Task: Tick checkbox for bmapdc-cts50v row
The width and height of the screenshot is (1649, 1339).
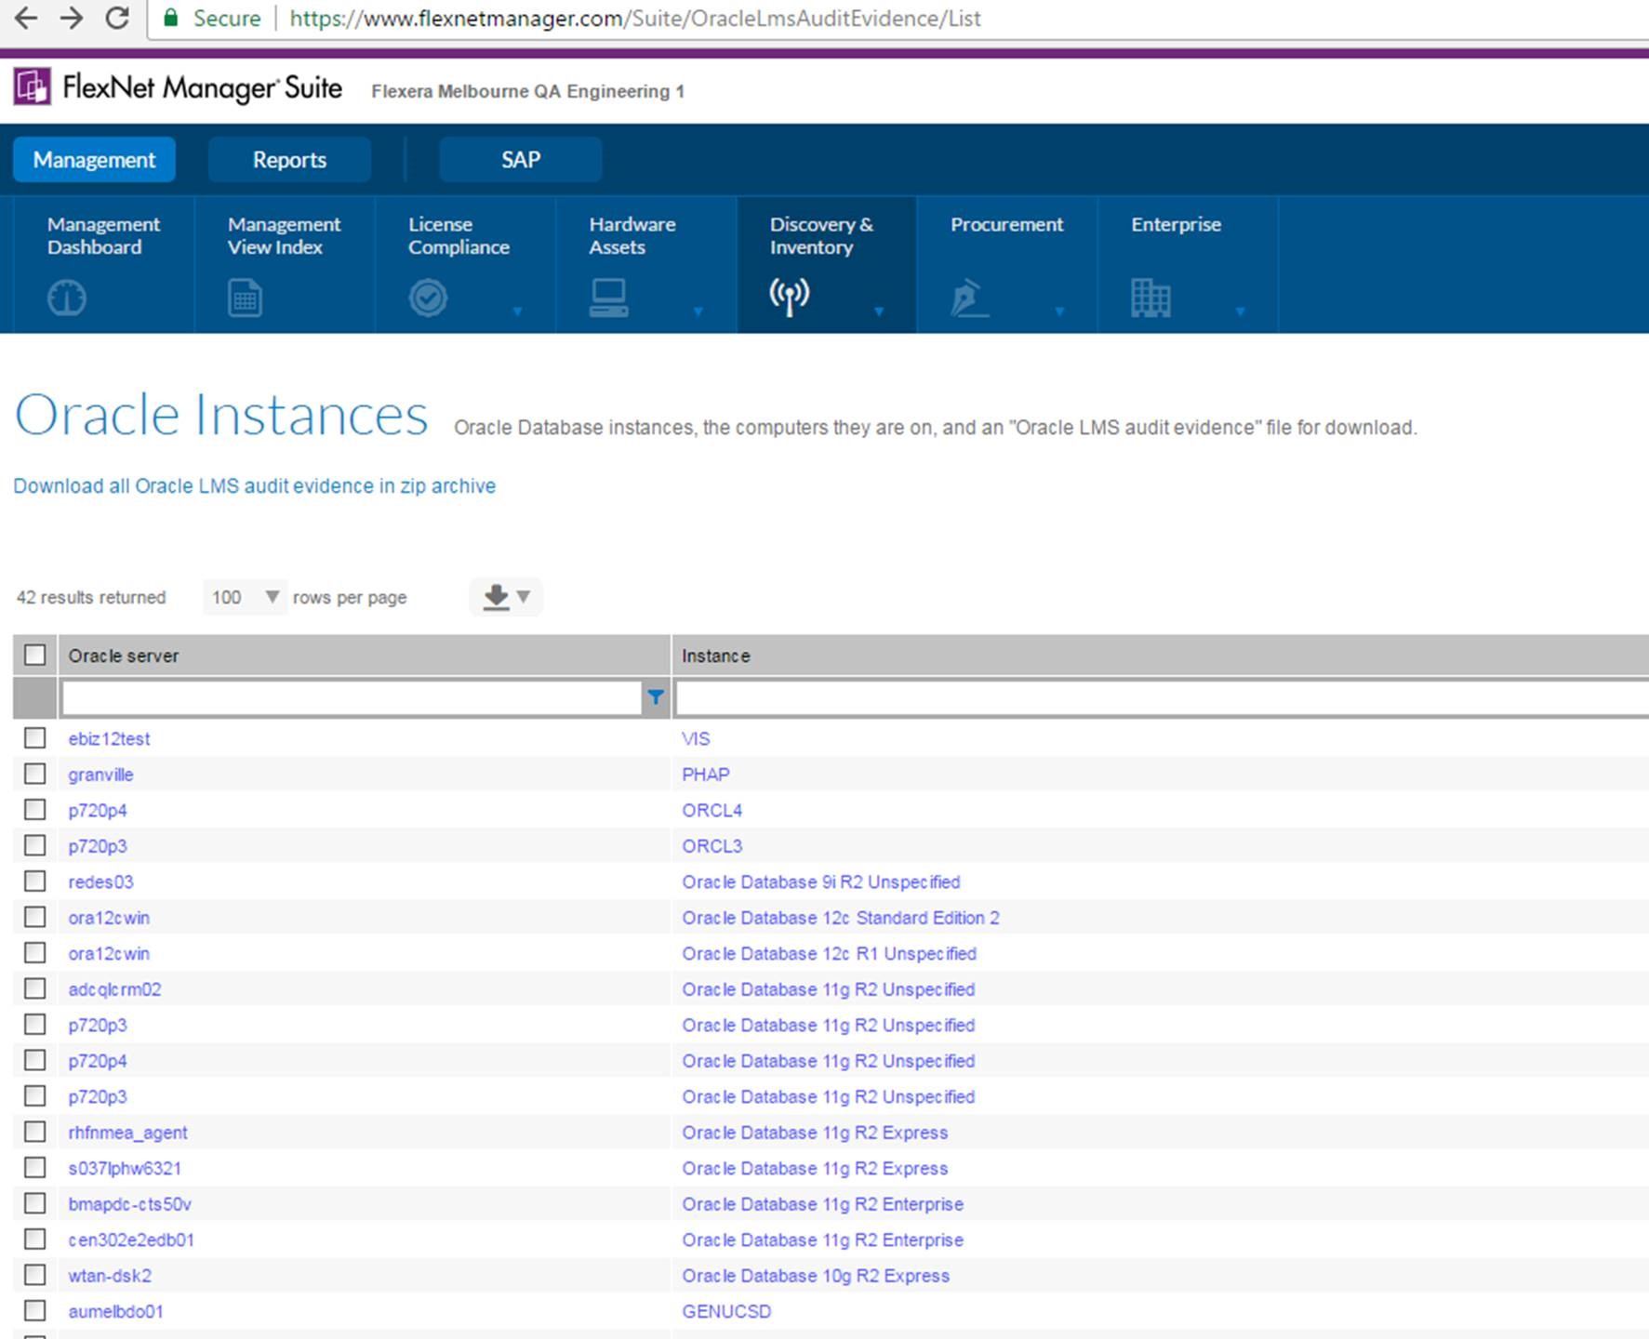Action: [x=35, y=1203]
